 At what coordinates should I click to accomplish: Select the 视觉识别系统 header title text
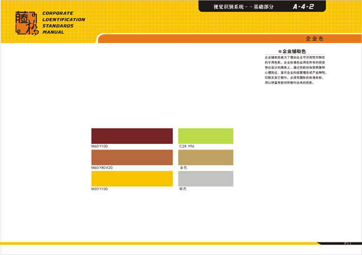pyautogui.click(x=228, y=7)
